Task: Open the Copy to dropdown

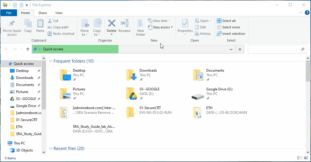Action: pos(97,28)
